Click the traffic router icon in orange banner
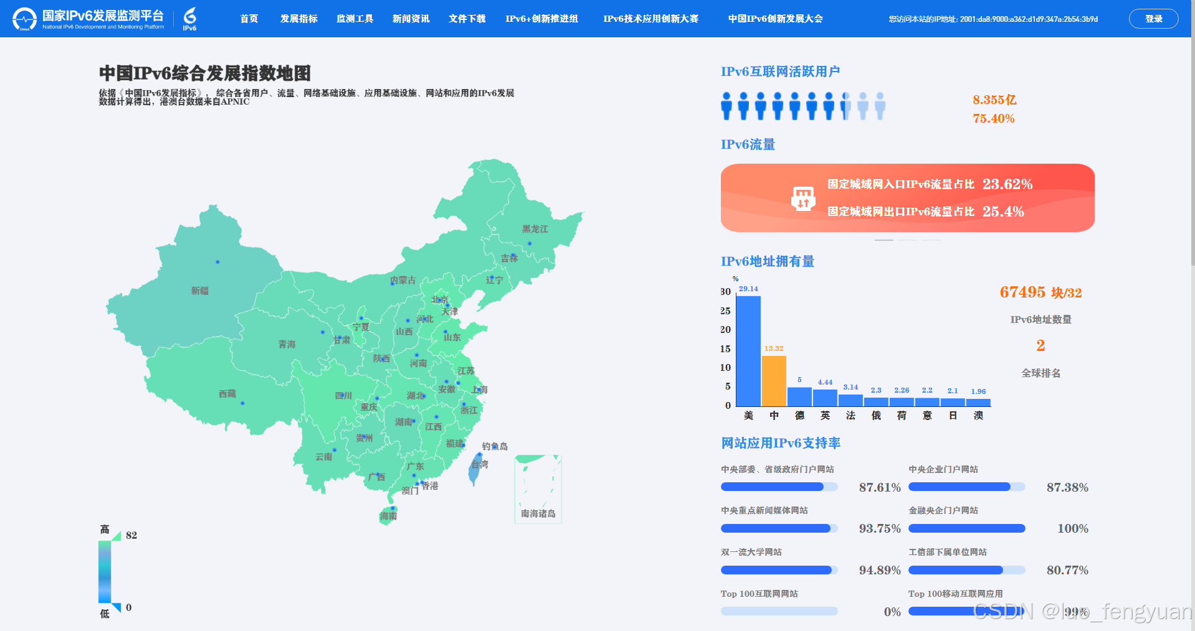Viewport: 1195px width, 631px height. (x=803, y=199)
